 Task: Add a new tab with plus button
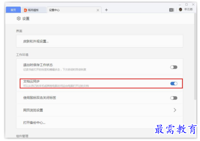(x=107, y=10)
